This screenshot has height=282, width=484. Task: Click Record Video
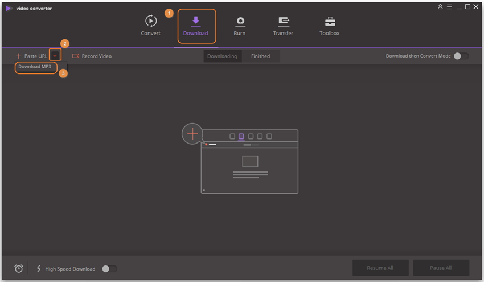pyautogui.click(x=92, y=56)
